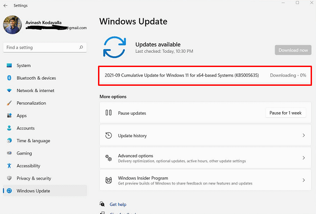Click the user profile picture
Viewport: 316px width, 214px height.
click(x=12, y=25)
